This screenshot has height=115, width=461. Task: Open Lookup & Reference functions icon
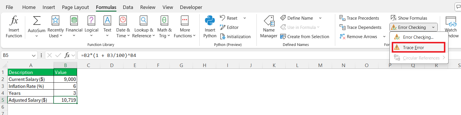pos(144,21)
